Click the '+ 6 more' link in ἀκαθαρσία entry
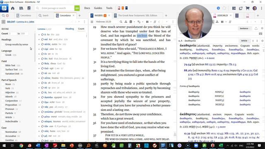The image size is (265, 149). click(x=210, y=58)
